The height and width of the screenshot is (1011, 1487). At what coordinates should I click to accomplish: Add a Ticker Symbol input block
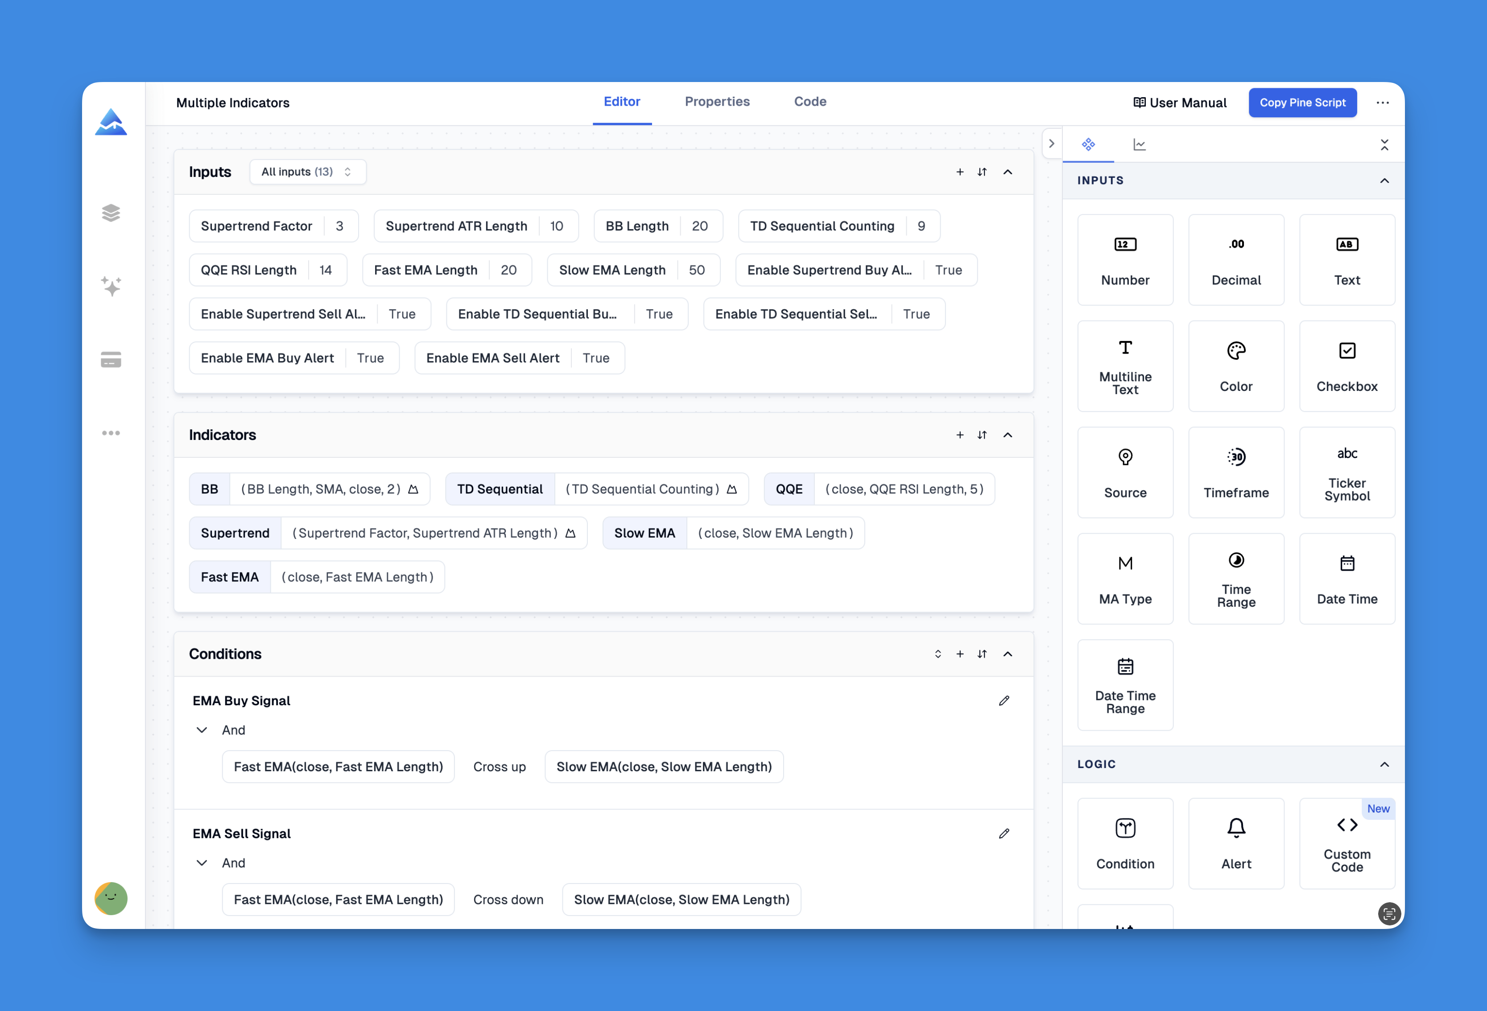pos(1347,472)
